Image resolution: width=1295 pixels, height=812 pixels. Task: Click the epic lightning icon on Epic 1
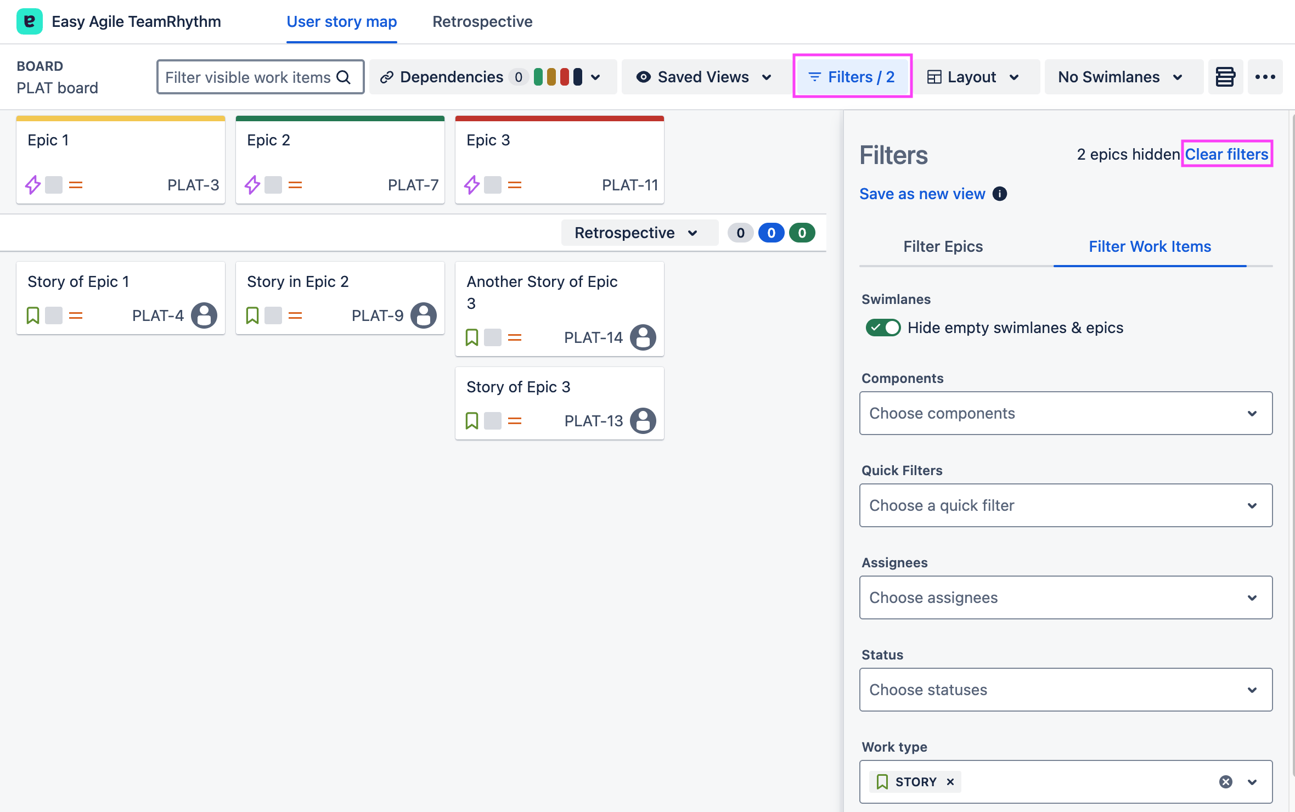tap(33, 185)
